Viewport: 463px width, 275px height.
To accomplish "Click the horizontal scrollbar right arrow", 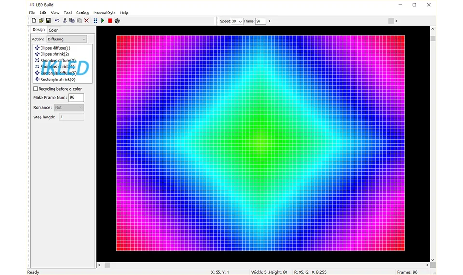I will click(427, 265).
